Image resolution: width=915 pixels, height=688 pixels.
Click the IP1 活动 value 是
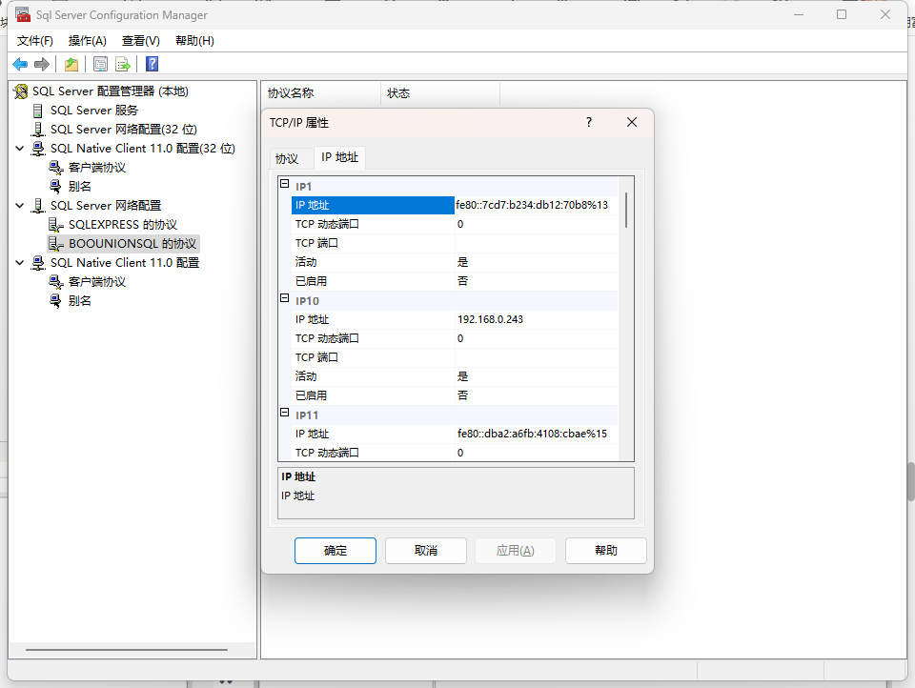coord(463,263)
